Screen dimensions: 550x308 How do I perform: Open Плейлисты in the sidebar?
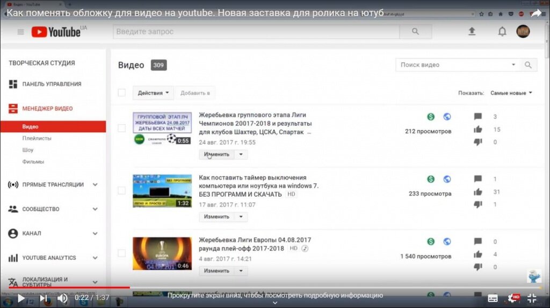(37, 138)
